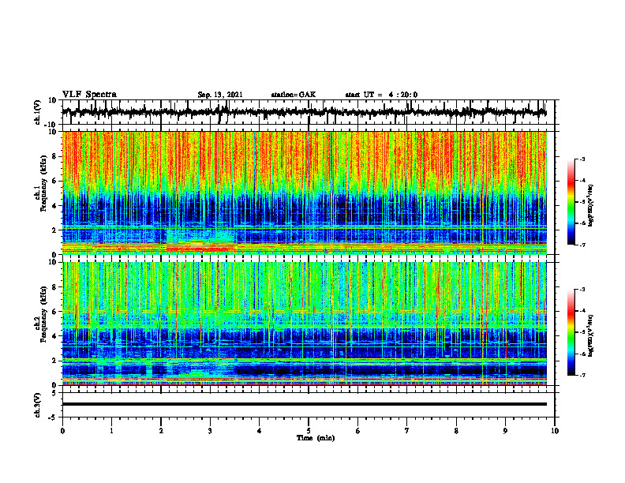The width and height of the screenshot is (625, 483).
Task: Select the ch.2 "Frequency (kHz)" axis label
Action: (43, 315)
